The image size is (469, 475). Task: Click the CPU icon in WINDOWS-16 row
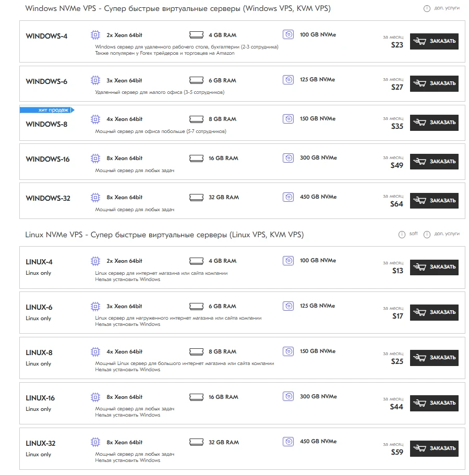[x=95, y=158]
